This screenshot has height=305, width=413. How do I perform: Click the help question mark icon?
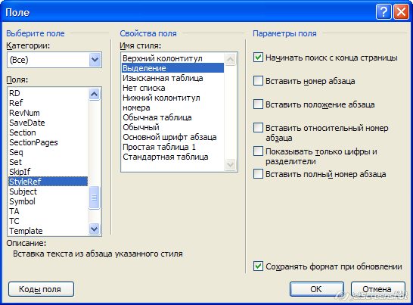pos(383,12)
